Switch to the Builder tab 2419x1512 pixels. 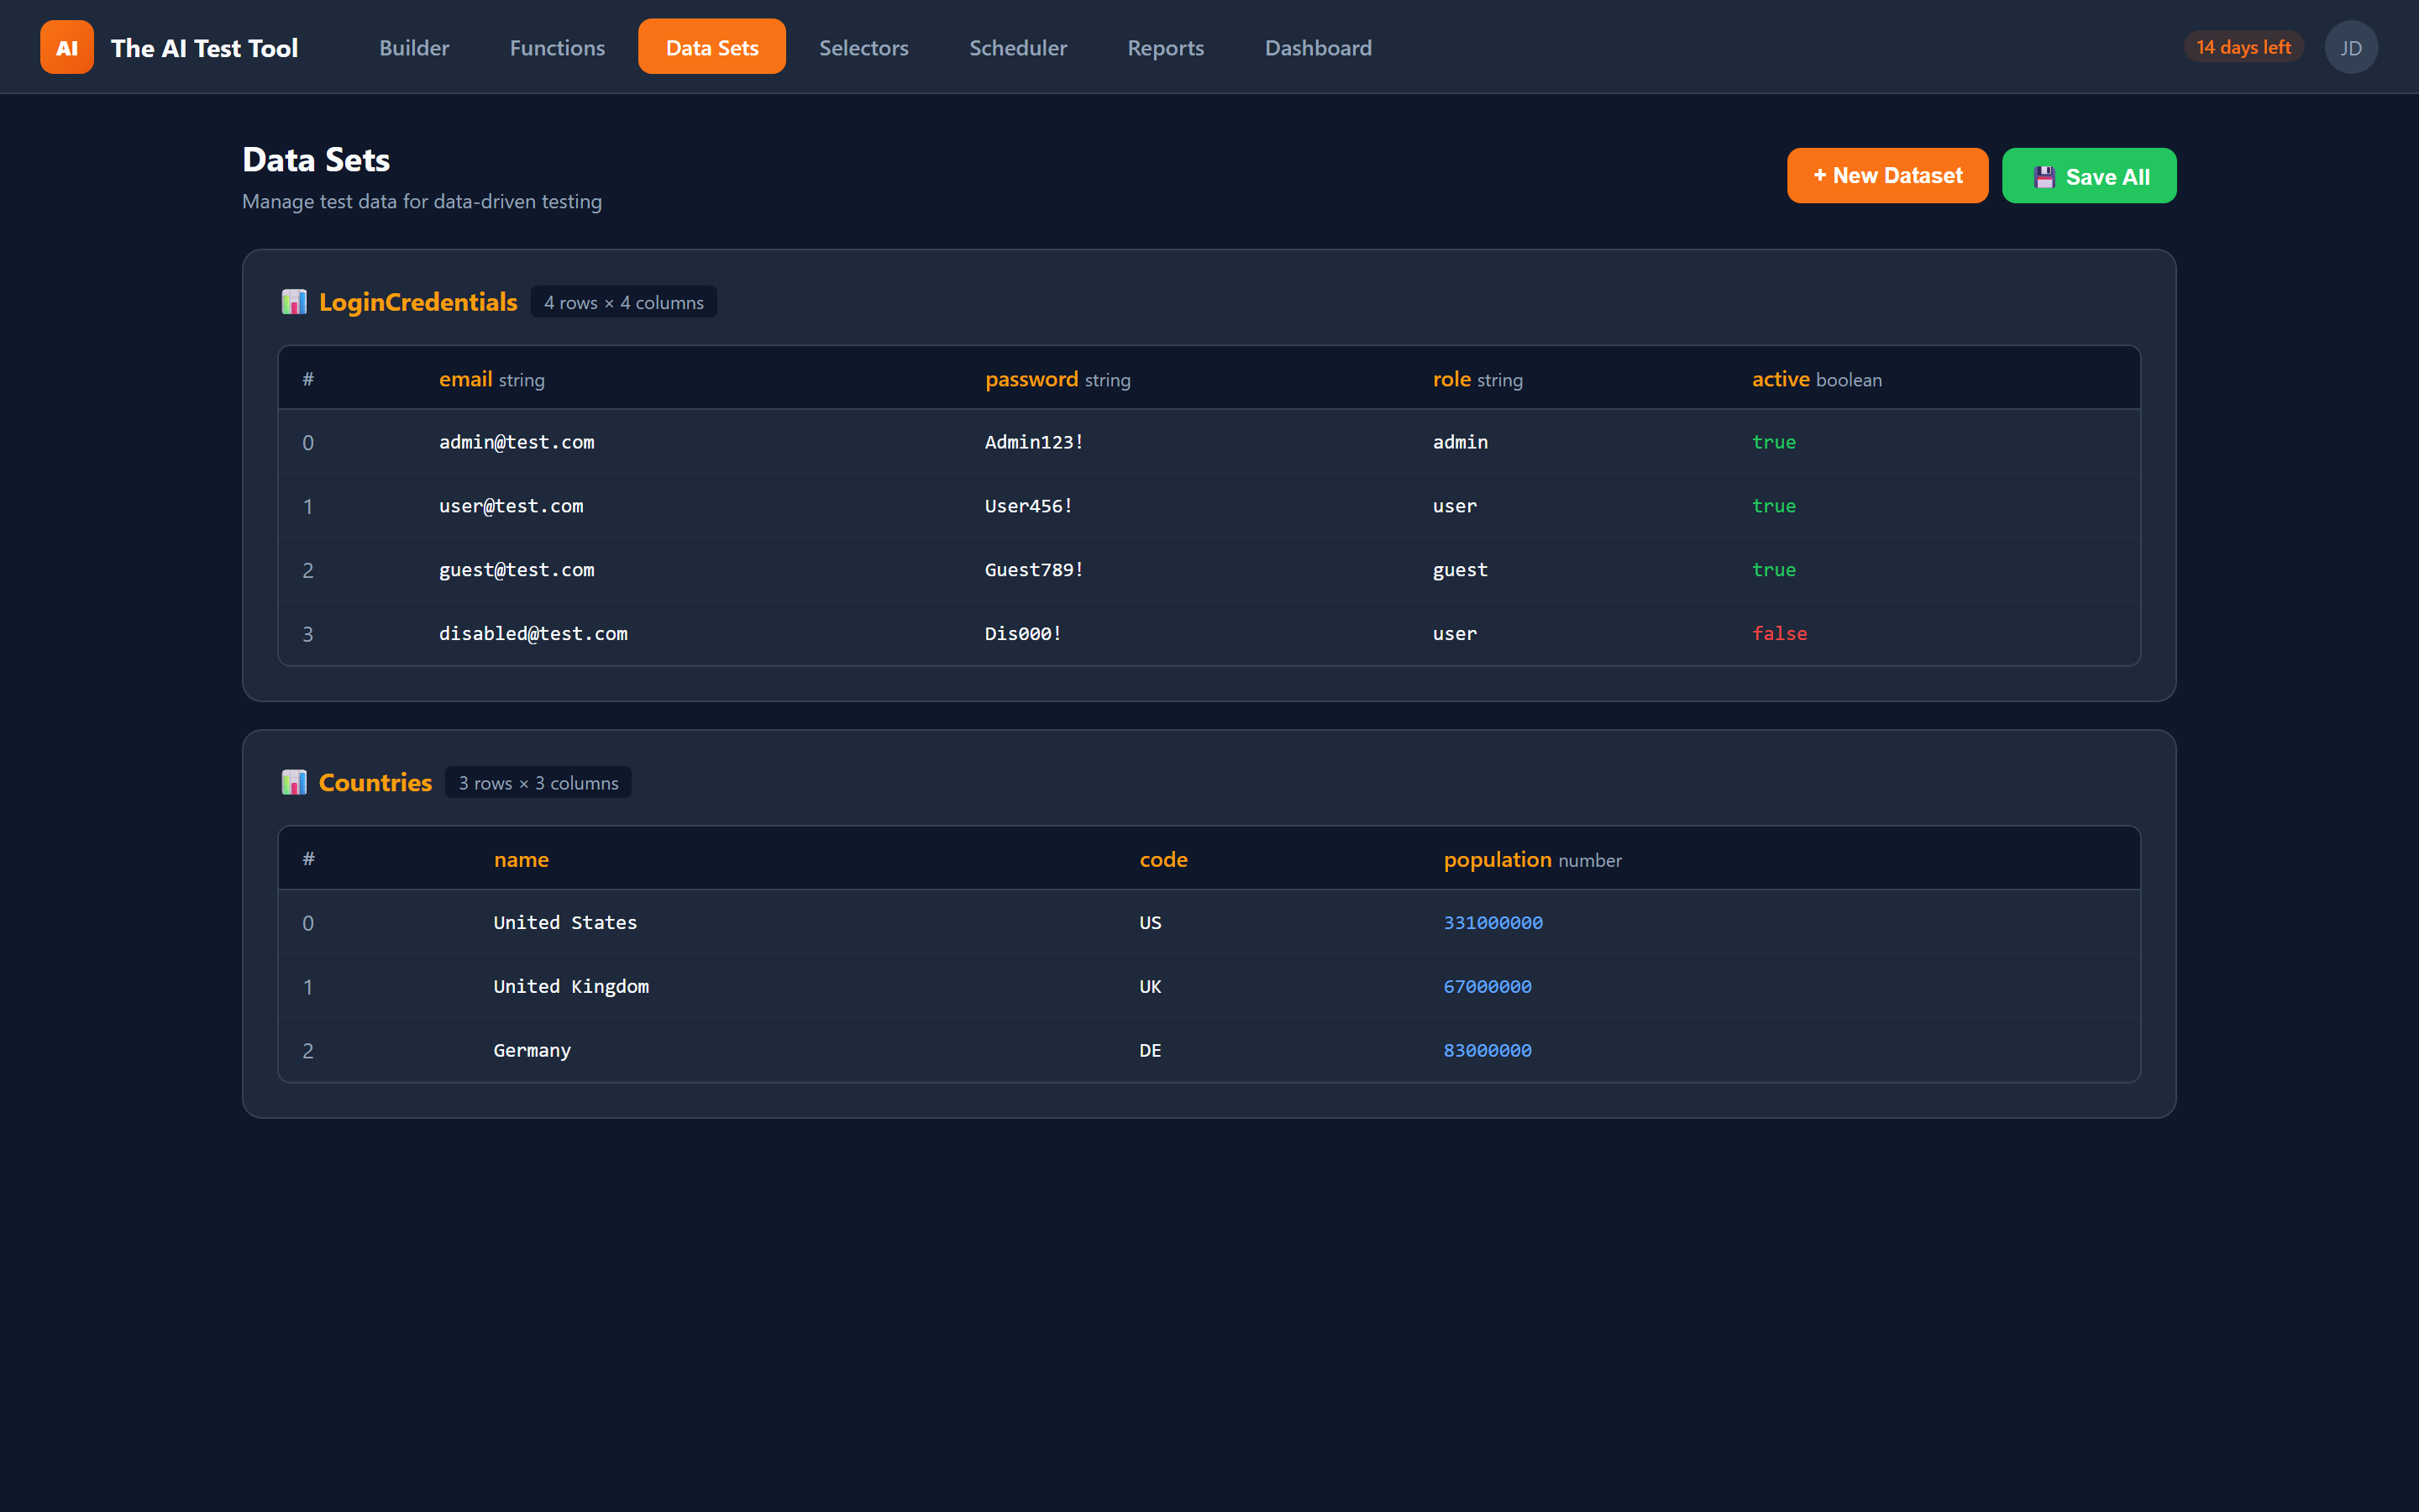(413, 47)
